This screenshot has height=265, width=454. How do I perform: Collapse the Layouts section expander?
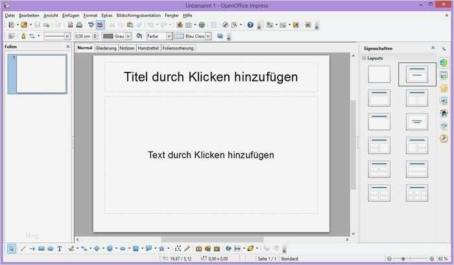[x=364, y=58]
